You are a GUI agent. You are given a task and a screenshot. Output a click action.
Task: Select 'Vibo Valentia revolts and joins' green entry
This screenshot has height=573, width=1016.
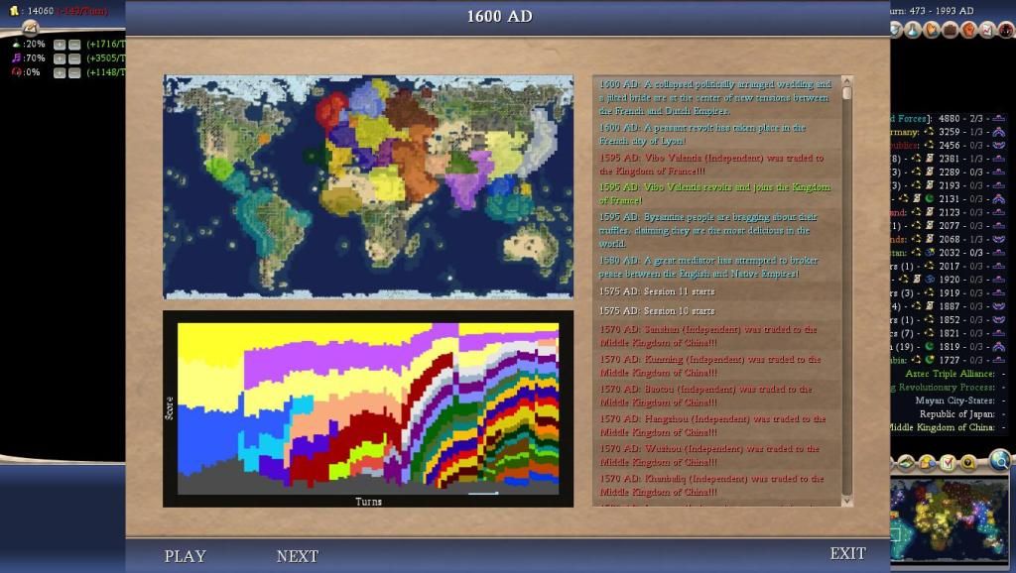(x=714, y=193)
